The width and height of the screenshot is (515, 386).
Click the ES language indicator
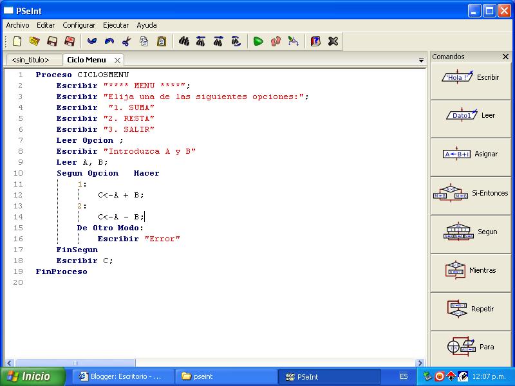pyautogui.click(x=404, y=376)
